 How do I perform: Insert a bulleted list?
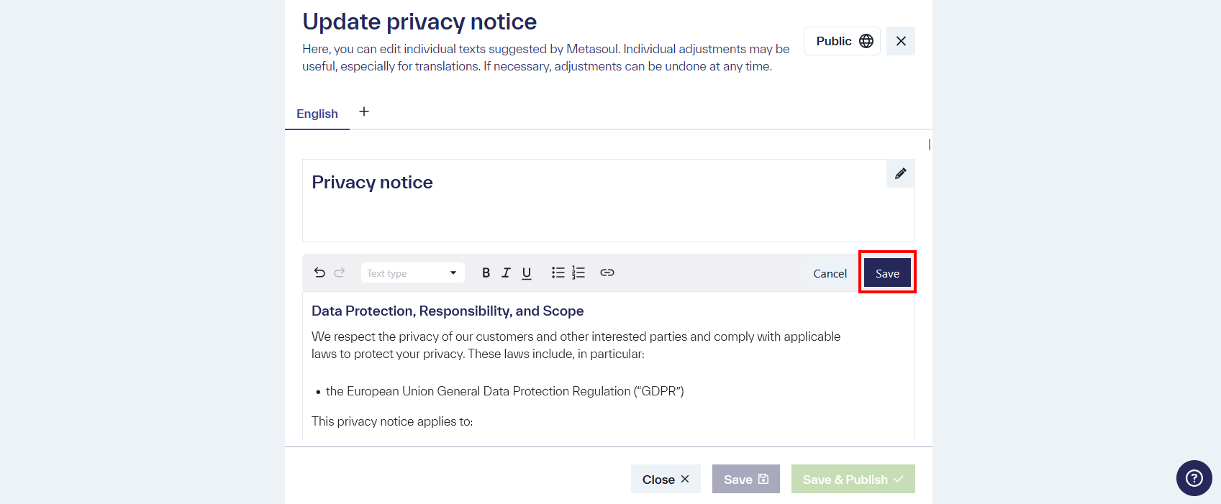(x=558, y=272)
